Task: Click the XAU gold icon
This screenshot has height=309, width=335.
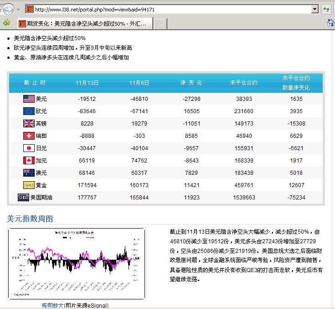Action: (29, 185)
